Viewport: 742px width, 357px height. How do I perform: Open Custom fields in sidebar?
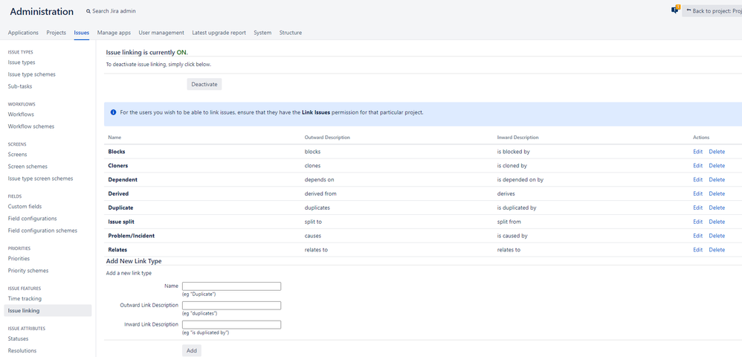[25, 207]
